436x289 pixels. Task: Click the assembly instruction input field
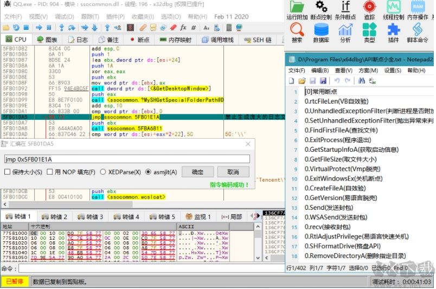click(127, 159)
